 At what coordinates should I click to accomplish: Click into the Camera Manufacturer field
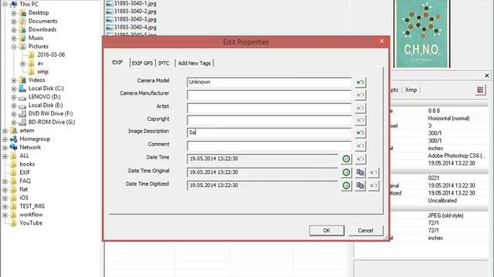point(269,95)
